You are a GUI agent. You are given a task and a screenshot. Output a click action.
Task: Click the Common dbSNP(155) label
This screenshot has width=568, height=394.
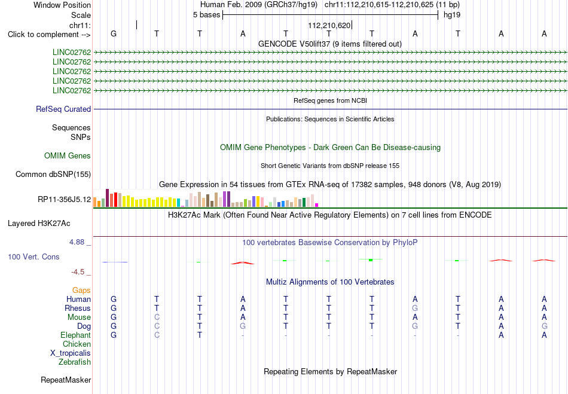pos(53,174)
